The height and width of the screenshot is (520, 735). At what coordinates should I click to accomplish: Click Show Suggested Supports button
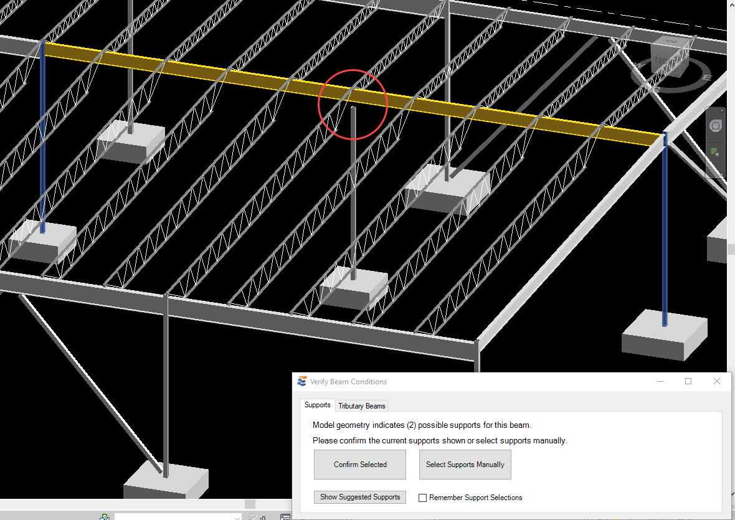[x=360, y=497]
